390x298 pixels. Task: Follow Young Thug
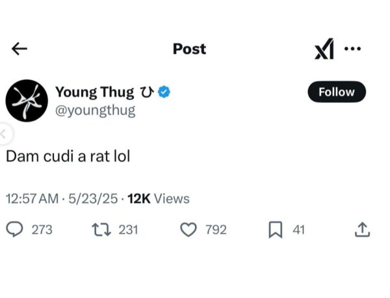pyautogui.click(x=336, y=92)
